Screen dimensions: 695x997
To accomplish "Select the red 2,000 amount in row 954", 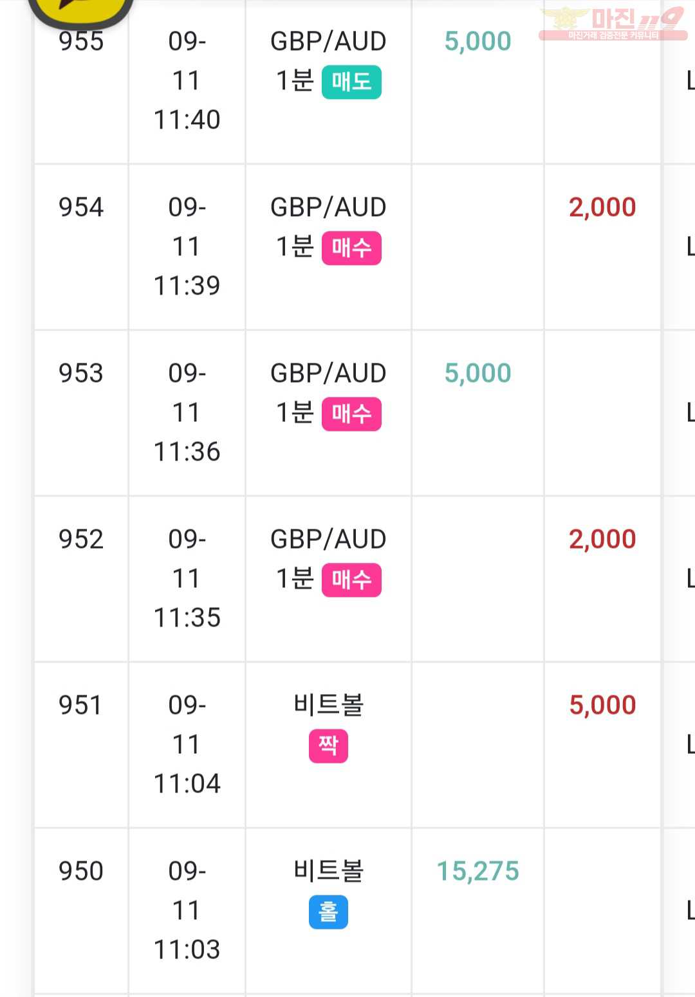I will click(x=602, y=207).
